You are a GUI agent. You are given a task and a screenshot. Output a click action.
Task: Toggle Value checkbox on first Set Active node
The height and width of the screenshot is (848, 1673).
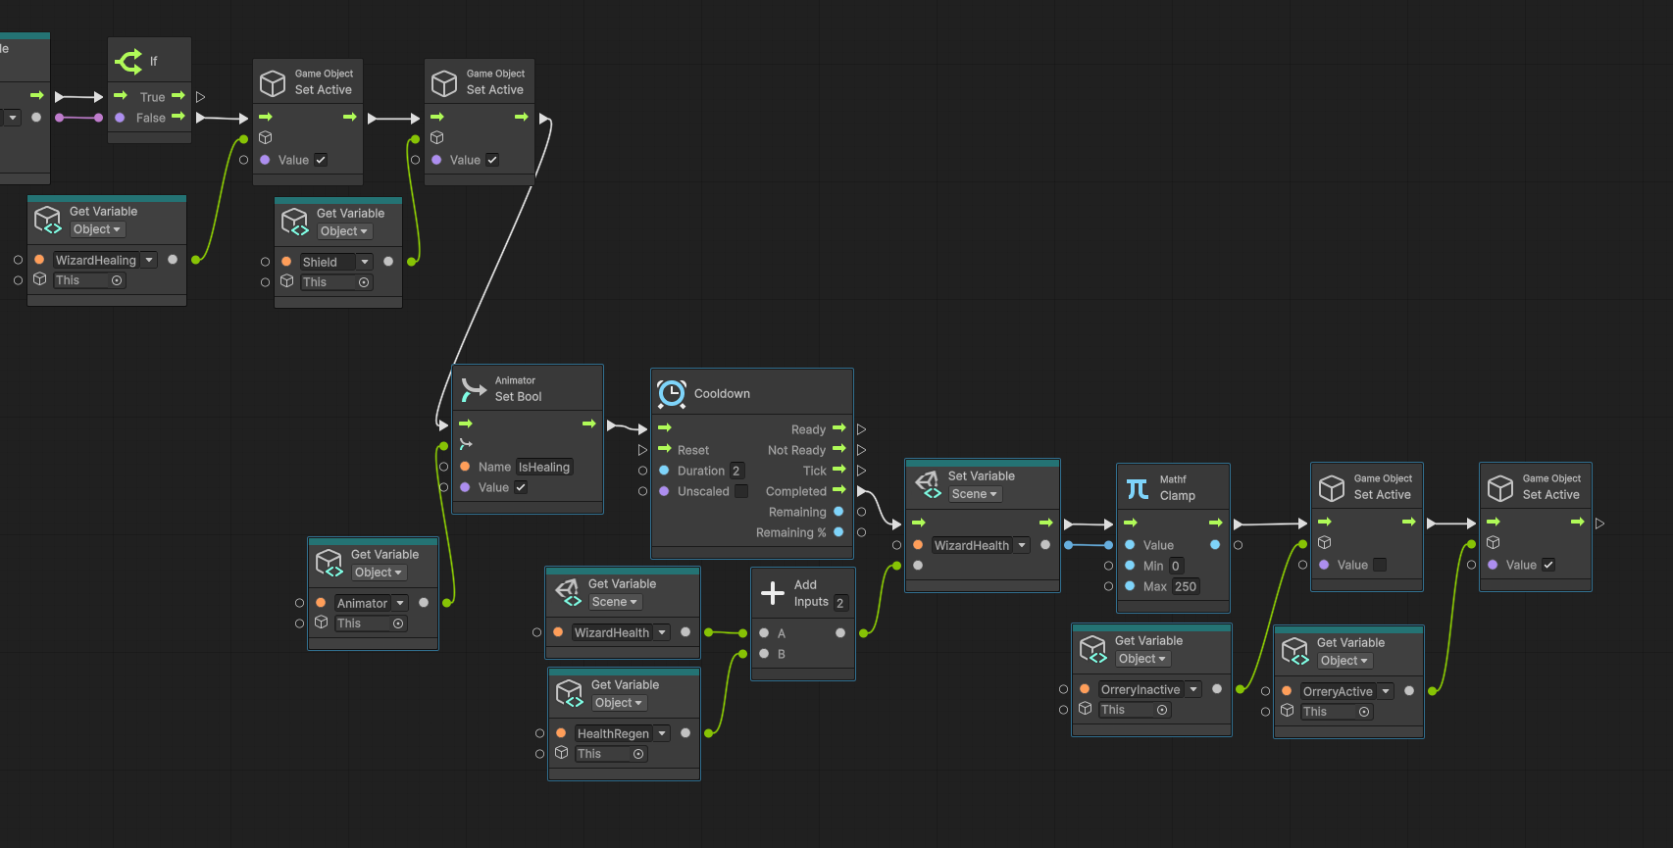[321, 160]
